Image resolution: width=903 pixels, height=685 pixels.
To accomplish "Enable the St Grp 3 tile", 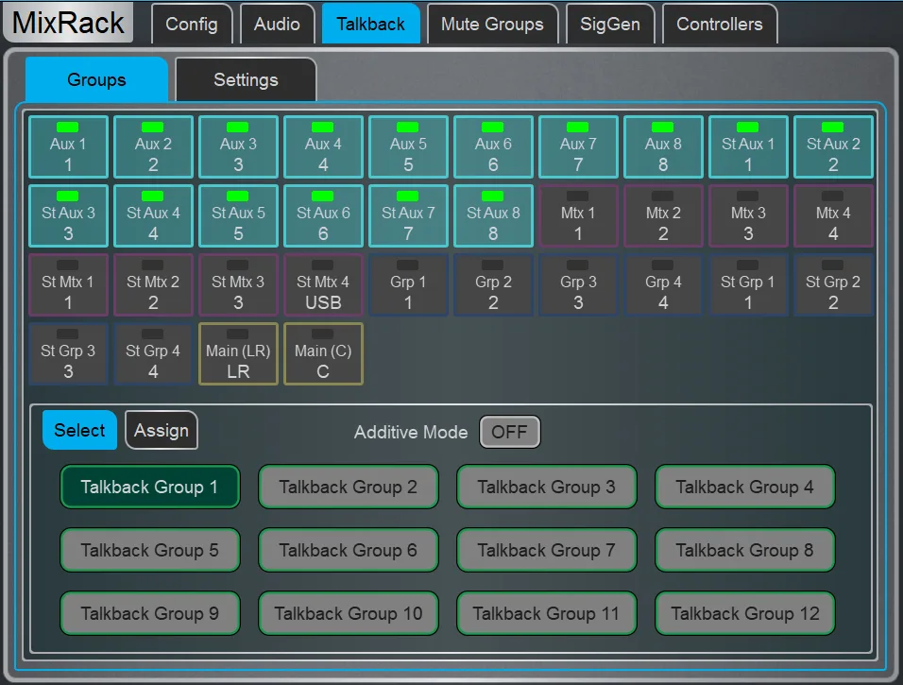I will [68, 353].
